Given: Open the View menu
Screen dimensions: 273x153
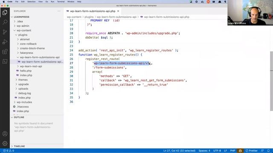Looking at the screenshot, I should click(x=41, y=2).
